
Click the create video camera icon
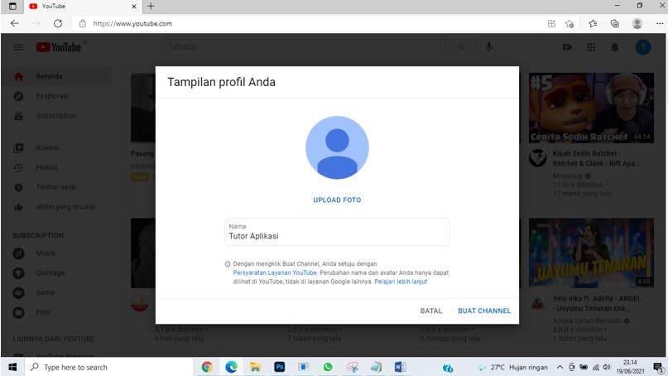tap(568, 48)
